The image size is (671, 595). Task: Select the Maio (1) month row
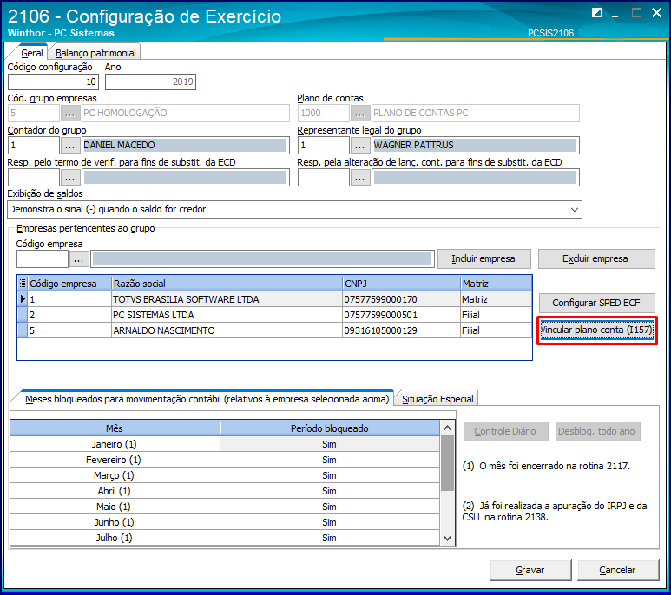click(x=224, y=507)
